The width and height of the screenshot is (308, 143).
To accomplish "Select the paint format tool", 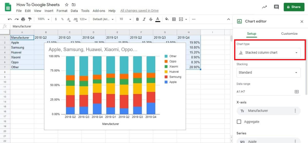I will click(x=30, y=19).
